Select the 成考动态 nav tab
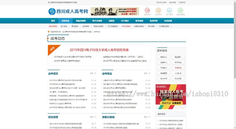Viewport: 236px width, 129px height. (x=65, y=21)
